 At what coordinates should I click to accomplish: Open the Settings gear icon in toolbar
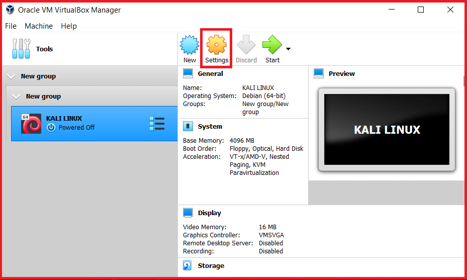[x=217, y=45]
